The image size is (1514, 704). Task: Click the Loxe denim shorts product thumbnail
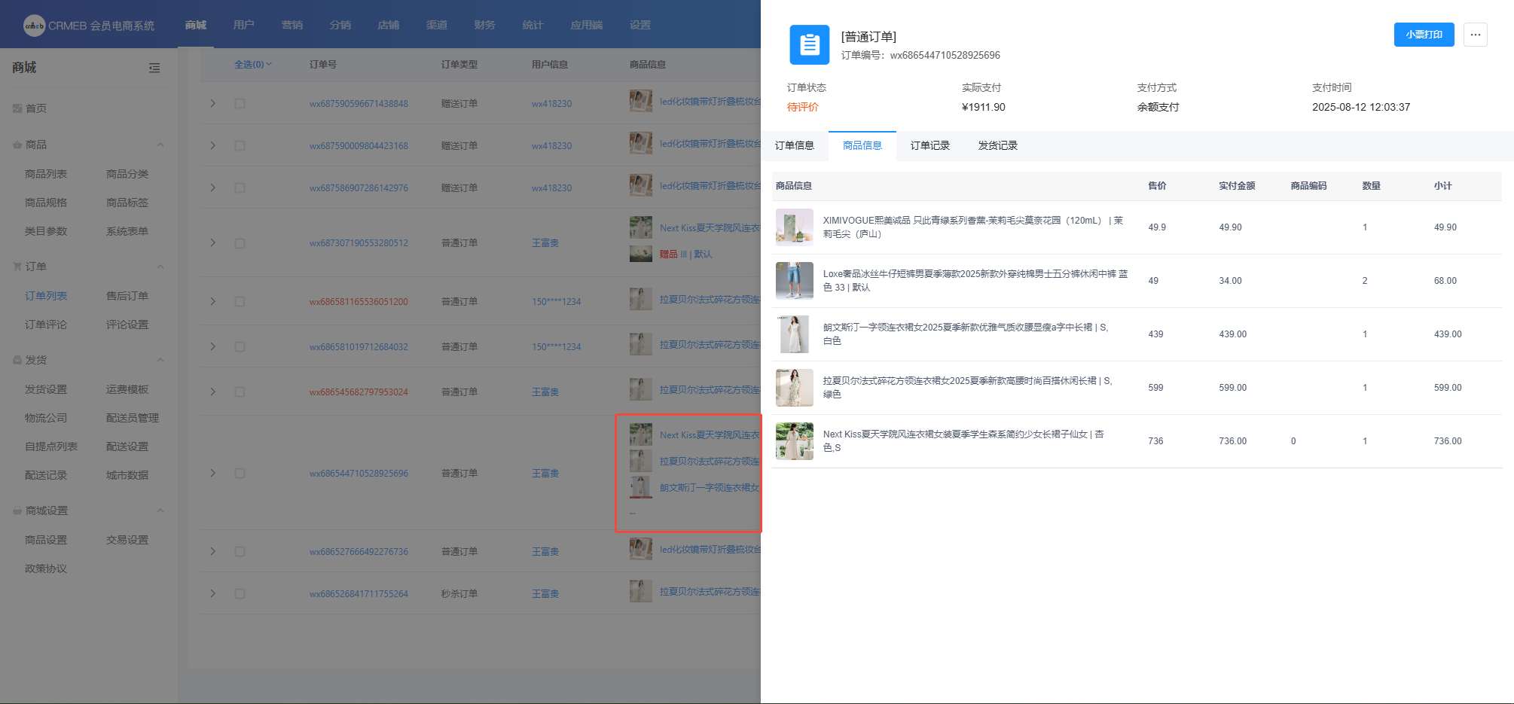[x=794, y=281]
